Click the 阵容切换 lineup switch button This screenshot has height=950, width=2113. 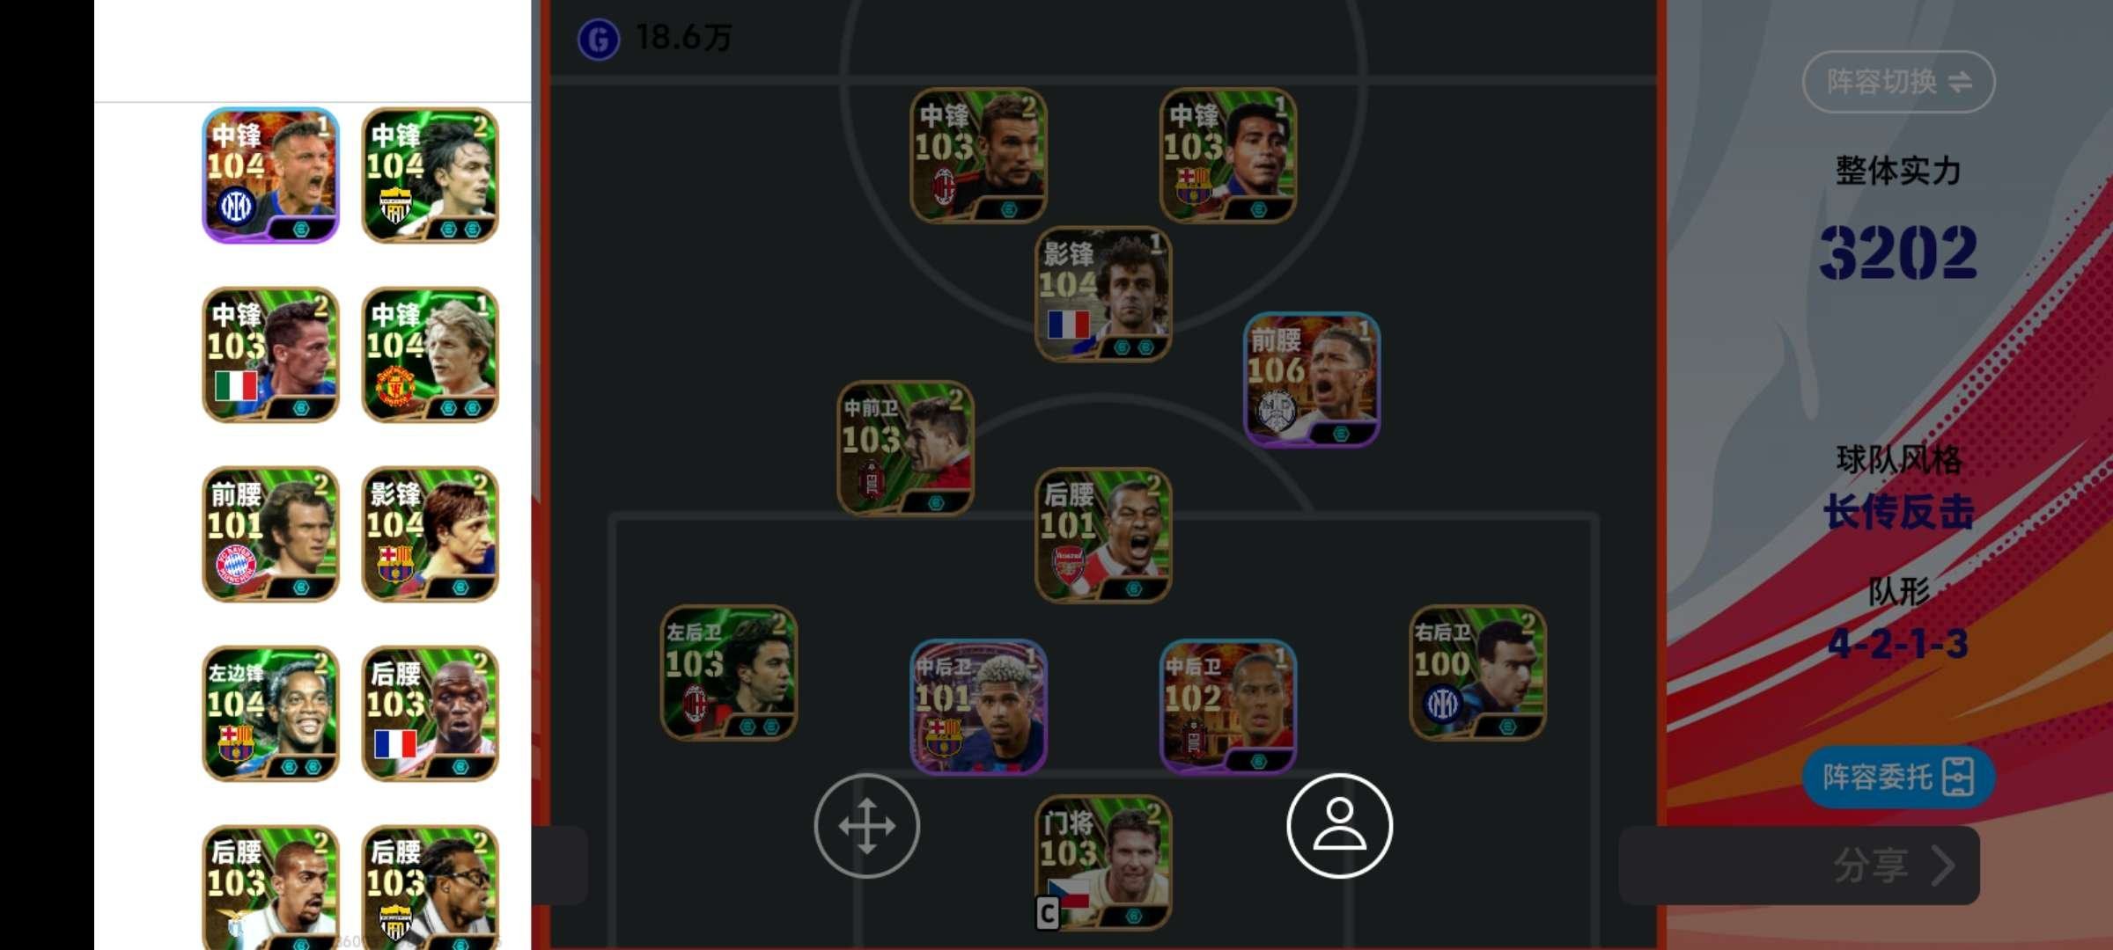[1898, 82]
